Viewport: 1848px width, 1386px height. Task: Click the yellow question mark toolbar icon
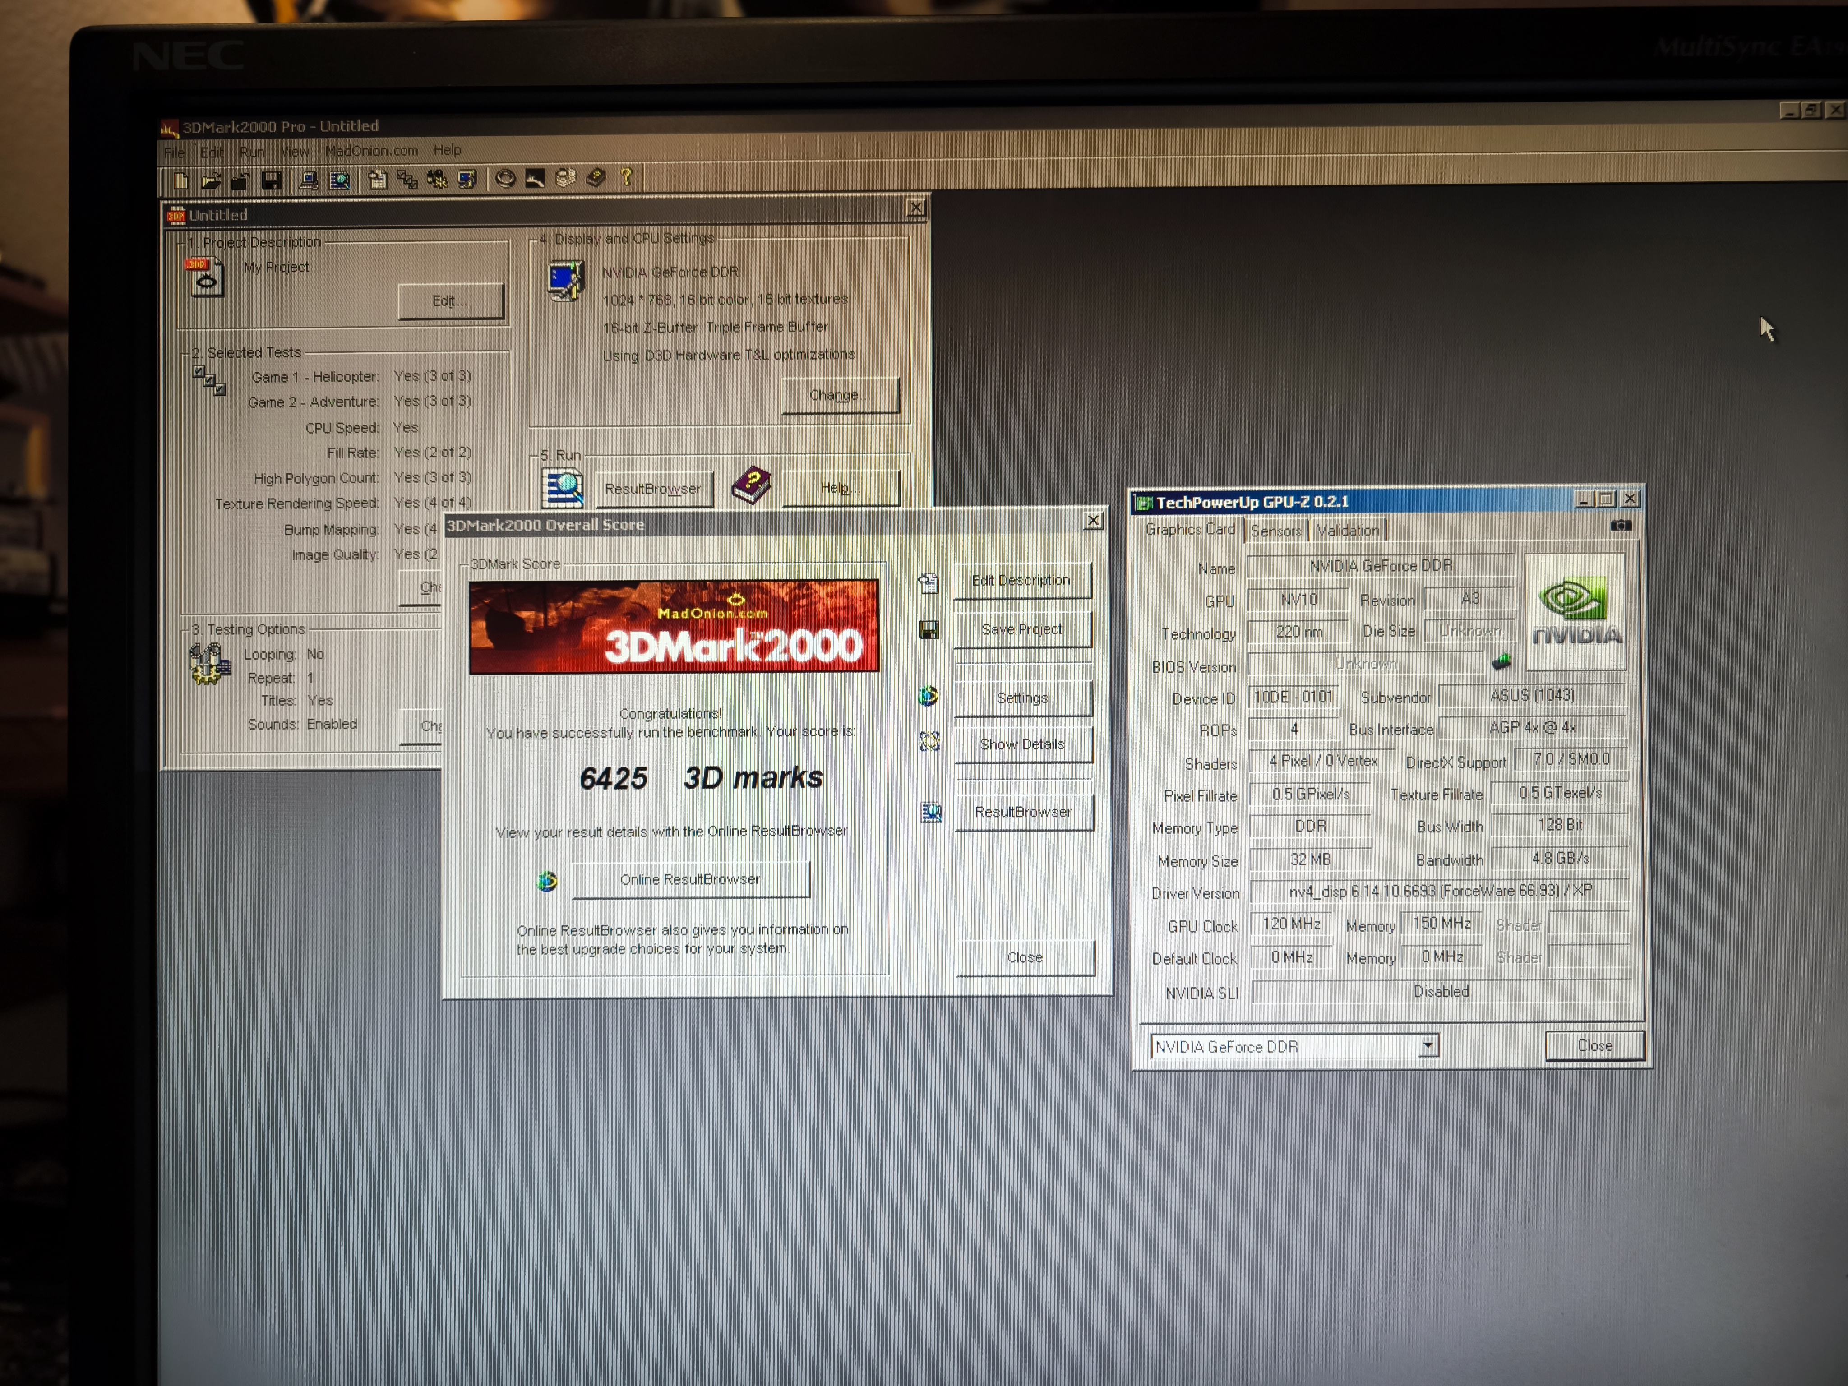click(627, 176)
